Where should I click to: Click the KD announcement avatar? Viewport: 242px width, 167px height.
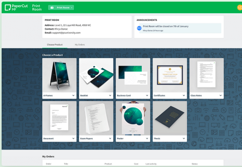139,28
